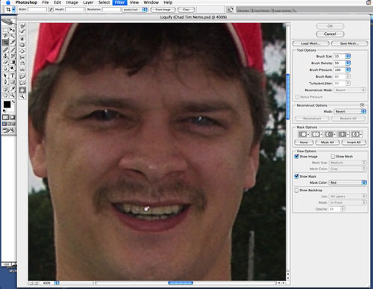Select the Liquify Zoom magnifier tool
This screenshot has width=373, height=289.
(x=22, y=96)
